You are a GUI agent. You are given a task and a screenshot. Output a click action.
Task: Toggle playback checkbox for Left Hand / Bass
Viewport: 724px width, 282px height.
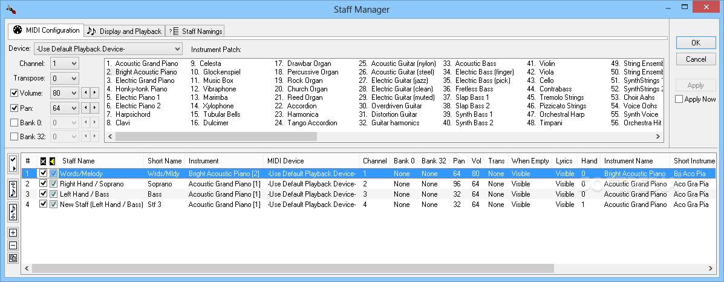[54, 194]
